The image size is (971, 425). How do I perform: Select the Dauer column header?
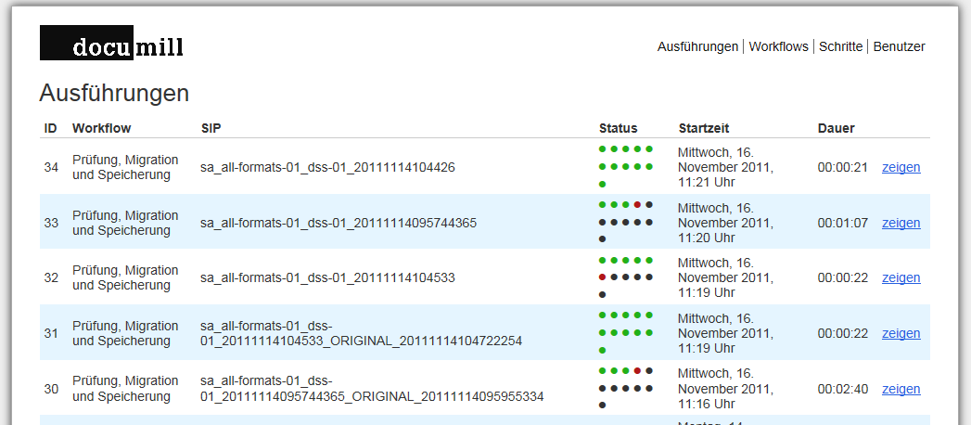(836, 128)
